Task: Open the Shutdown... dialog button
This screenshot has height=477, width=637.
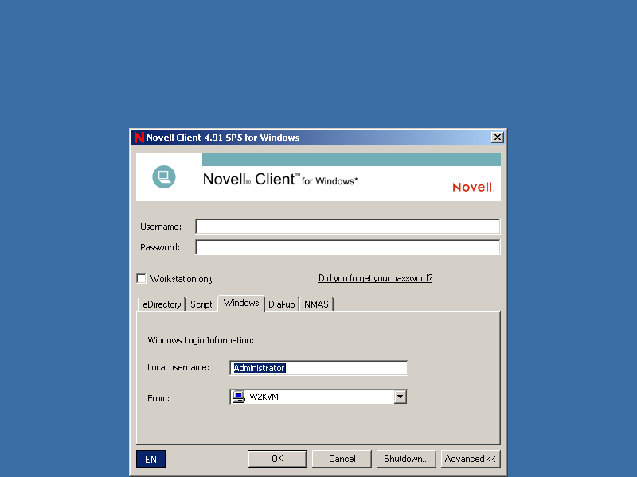Action: coord(406,459)
